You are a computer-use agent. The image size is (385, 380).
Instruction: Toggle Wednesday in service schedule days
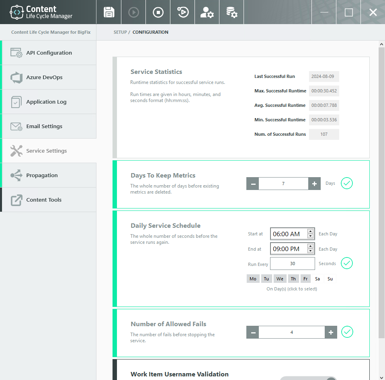280,279
